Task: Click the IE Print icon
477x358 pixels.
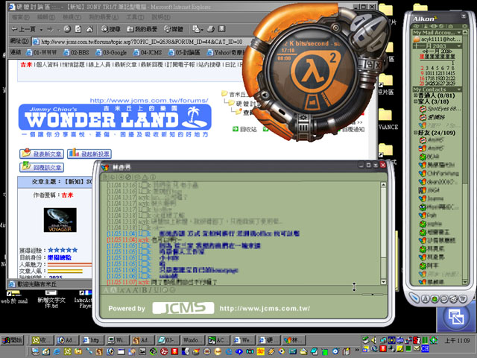Action: click(211, 29)
